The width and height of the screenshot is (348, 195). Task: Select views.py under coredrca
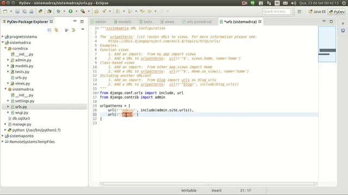(22, 83)
